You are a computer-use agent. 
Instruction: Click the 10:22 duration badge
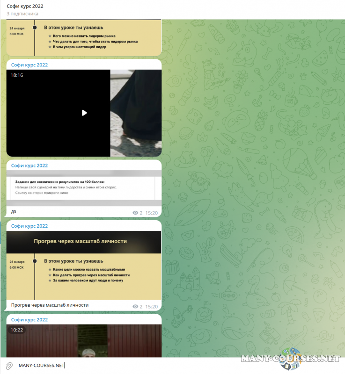17,330
